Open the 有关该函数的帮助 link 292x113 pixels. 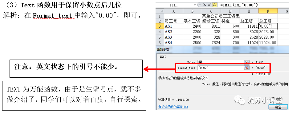(173, 107)
